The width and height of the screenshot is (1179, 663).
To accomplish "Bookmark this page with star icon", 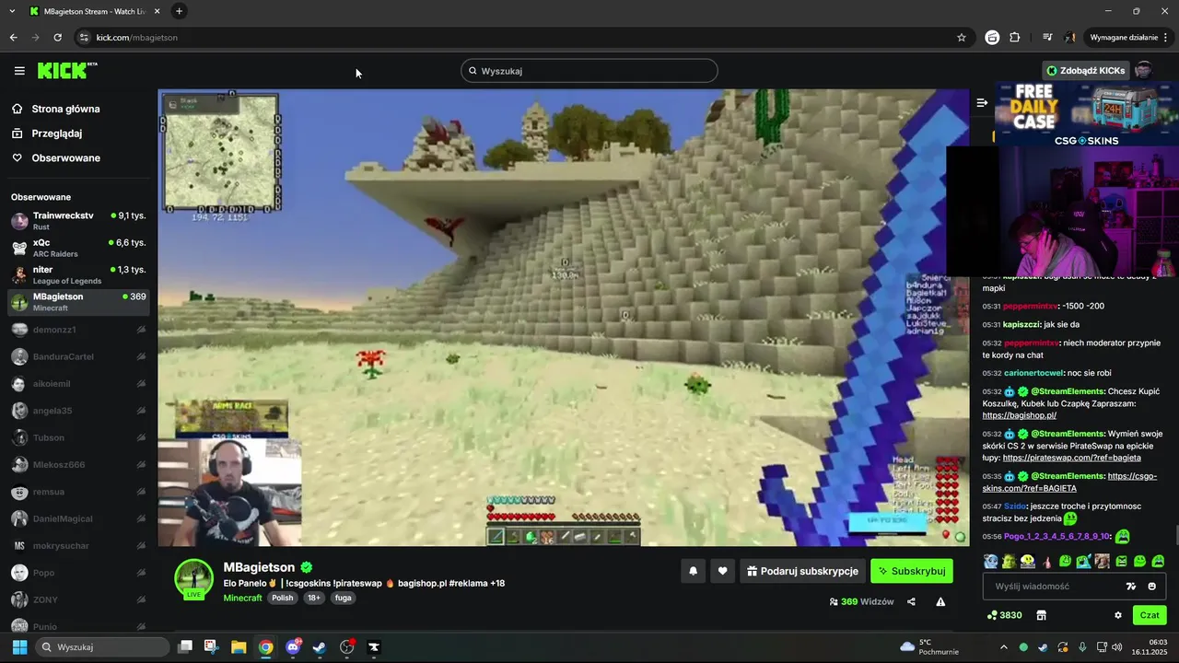I will (962, 38).
